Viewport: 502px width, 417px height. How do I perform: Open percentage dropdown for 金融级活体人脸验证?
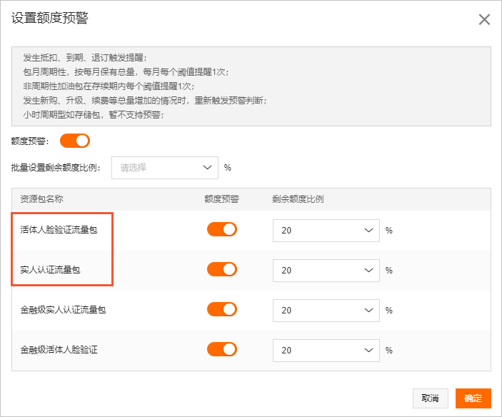(326, 351)
